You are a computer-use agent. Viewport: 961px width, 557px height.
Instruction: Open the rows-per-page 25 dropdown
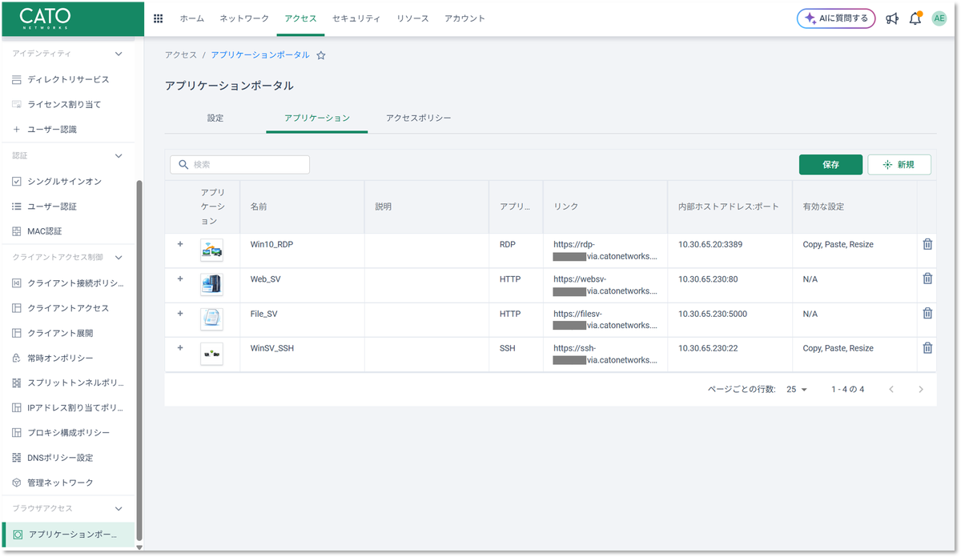pos(796,389)
